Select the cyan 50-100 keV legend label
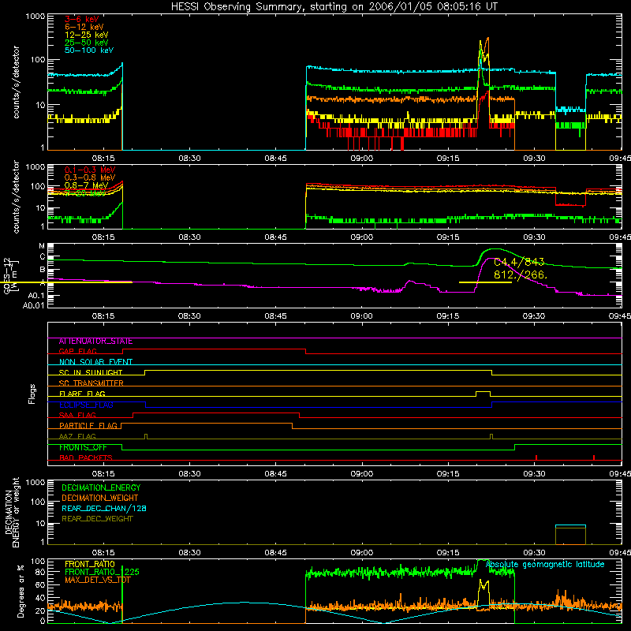The width and height of the screenshot is (631, 631). click(89, 50)
